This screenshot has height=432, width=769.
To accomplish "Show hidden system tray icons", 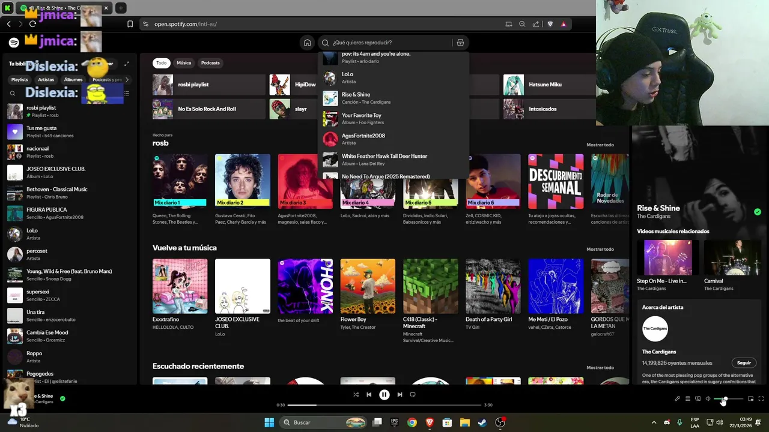I will click(654, 422).
